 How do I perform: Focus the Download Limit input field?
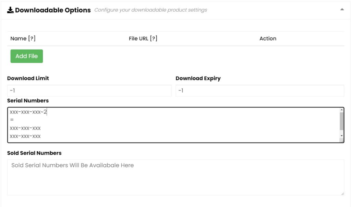[89, 91]
